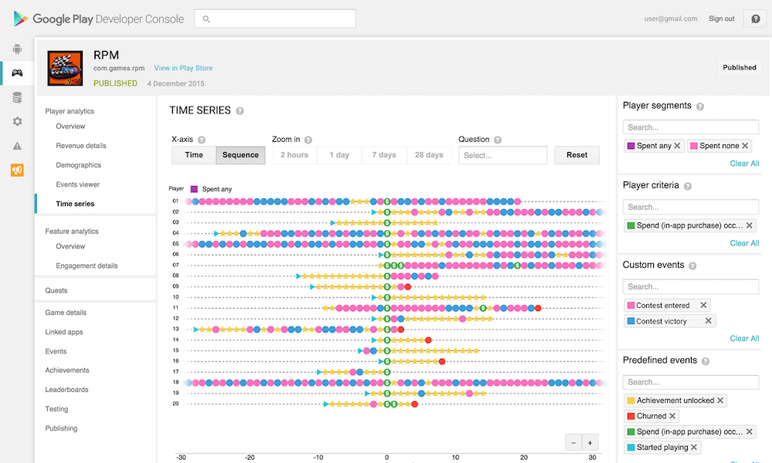Click View in Play Store link
This screenshot has width=772, height=463.
pos(183,68)
